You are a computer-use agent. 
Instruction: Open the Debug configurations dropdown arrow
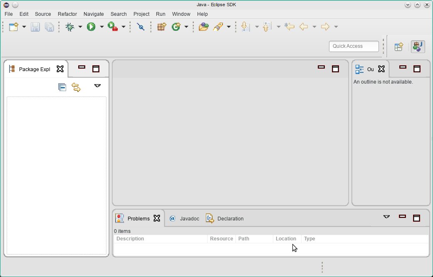pos(80,27)
